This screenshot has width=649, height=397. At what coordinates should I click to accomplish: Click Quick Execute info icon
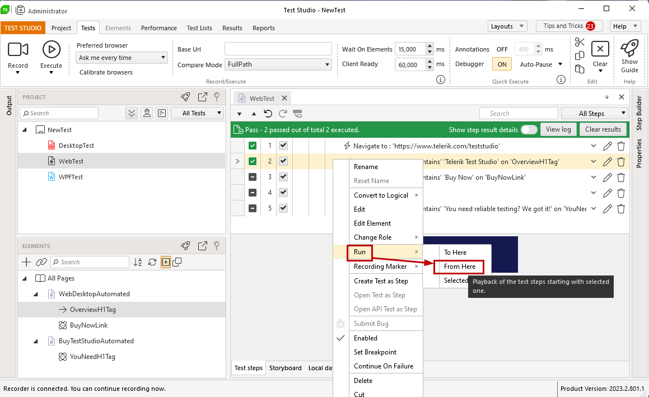[x=561, y=80]
